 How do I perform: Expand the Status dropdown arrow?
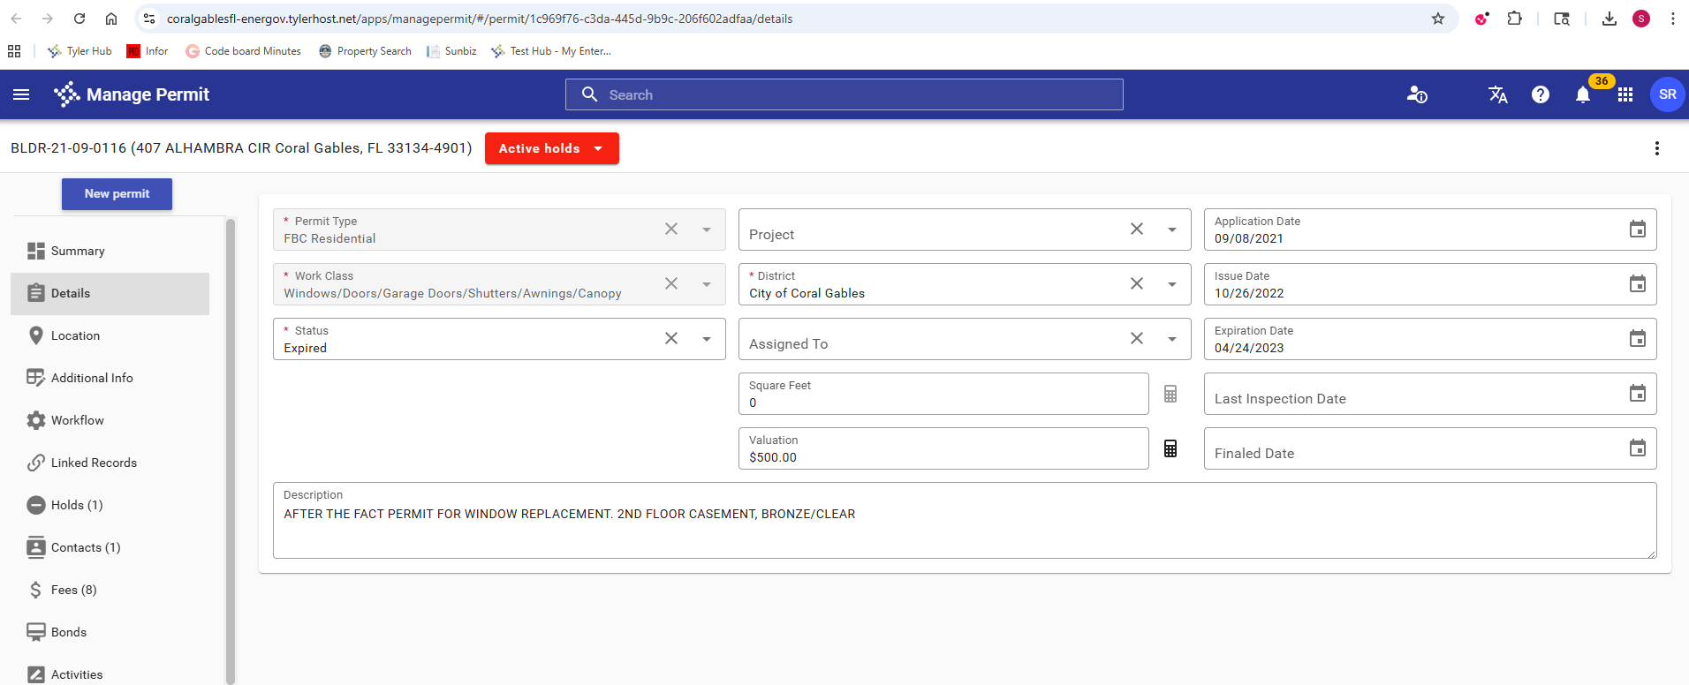[x=707, y=339]
